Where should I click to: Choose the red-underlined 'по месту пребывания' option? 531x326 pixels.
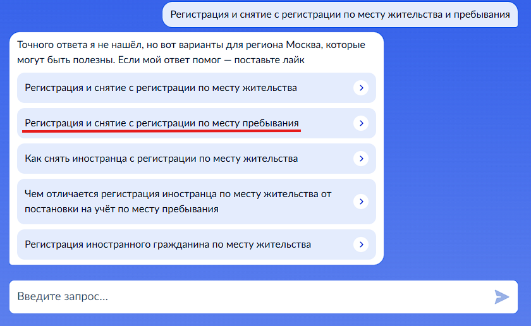point(197,123)
